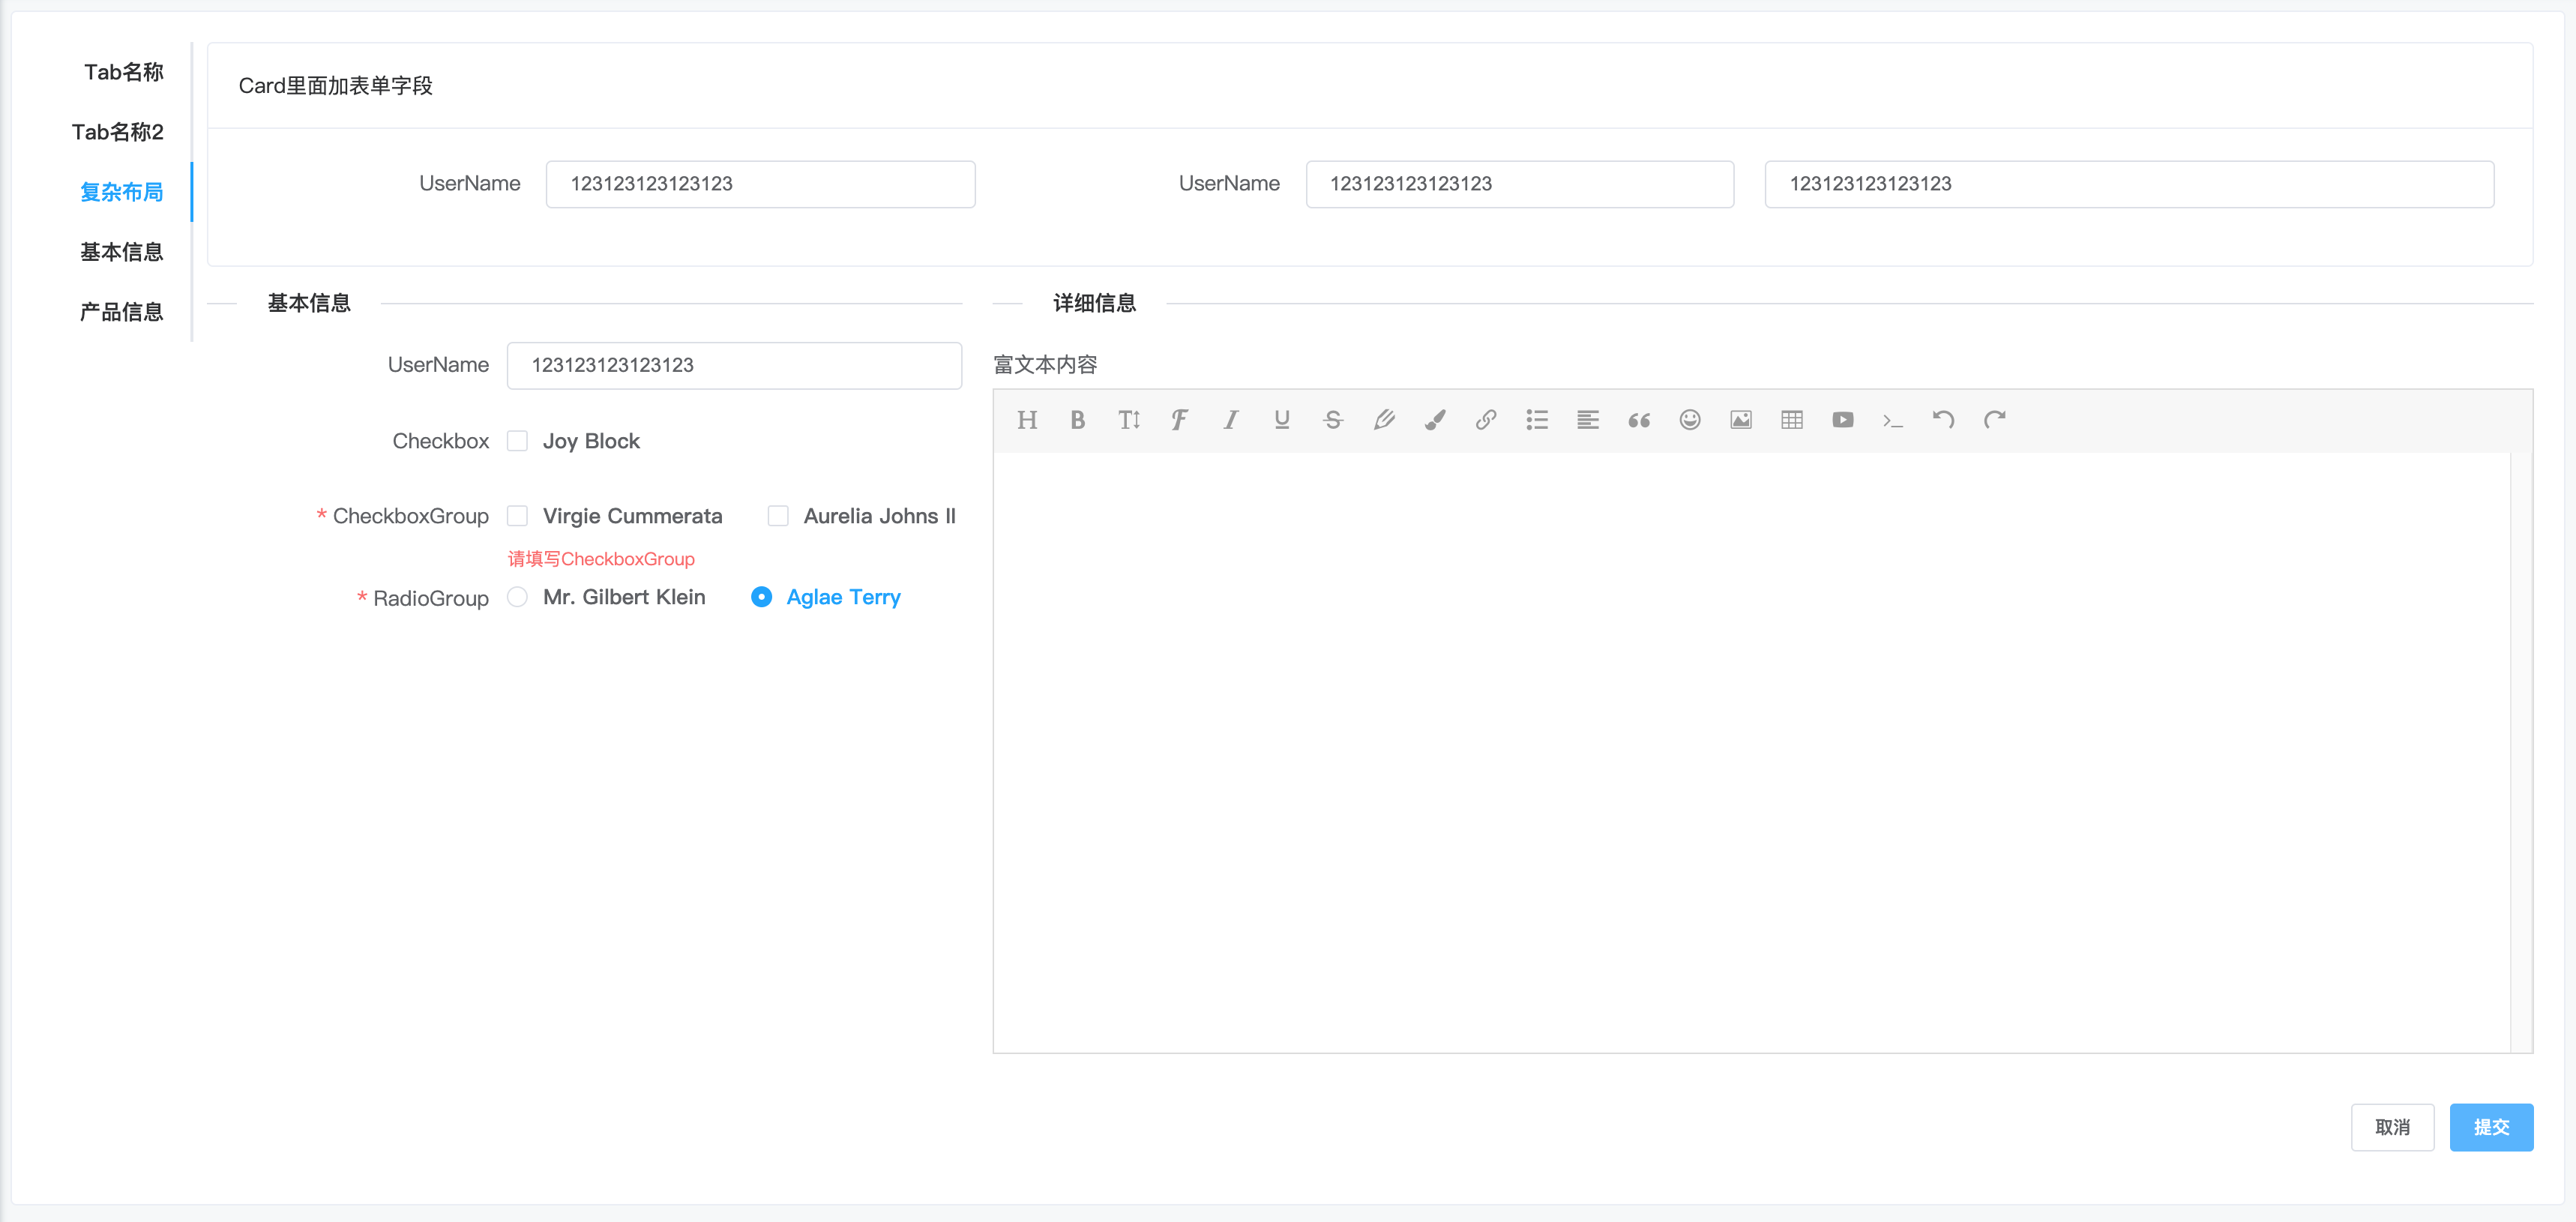
Task: Insert a link using the chain icon
Action: (1485, 420)
